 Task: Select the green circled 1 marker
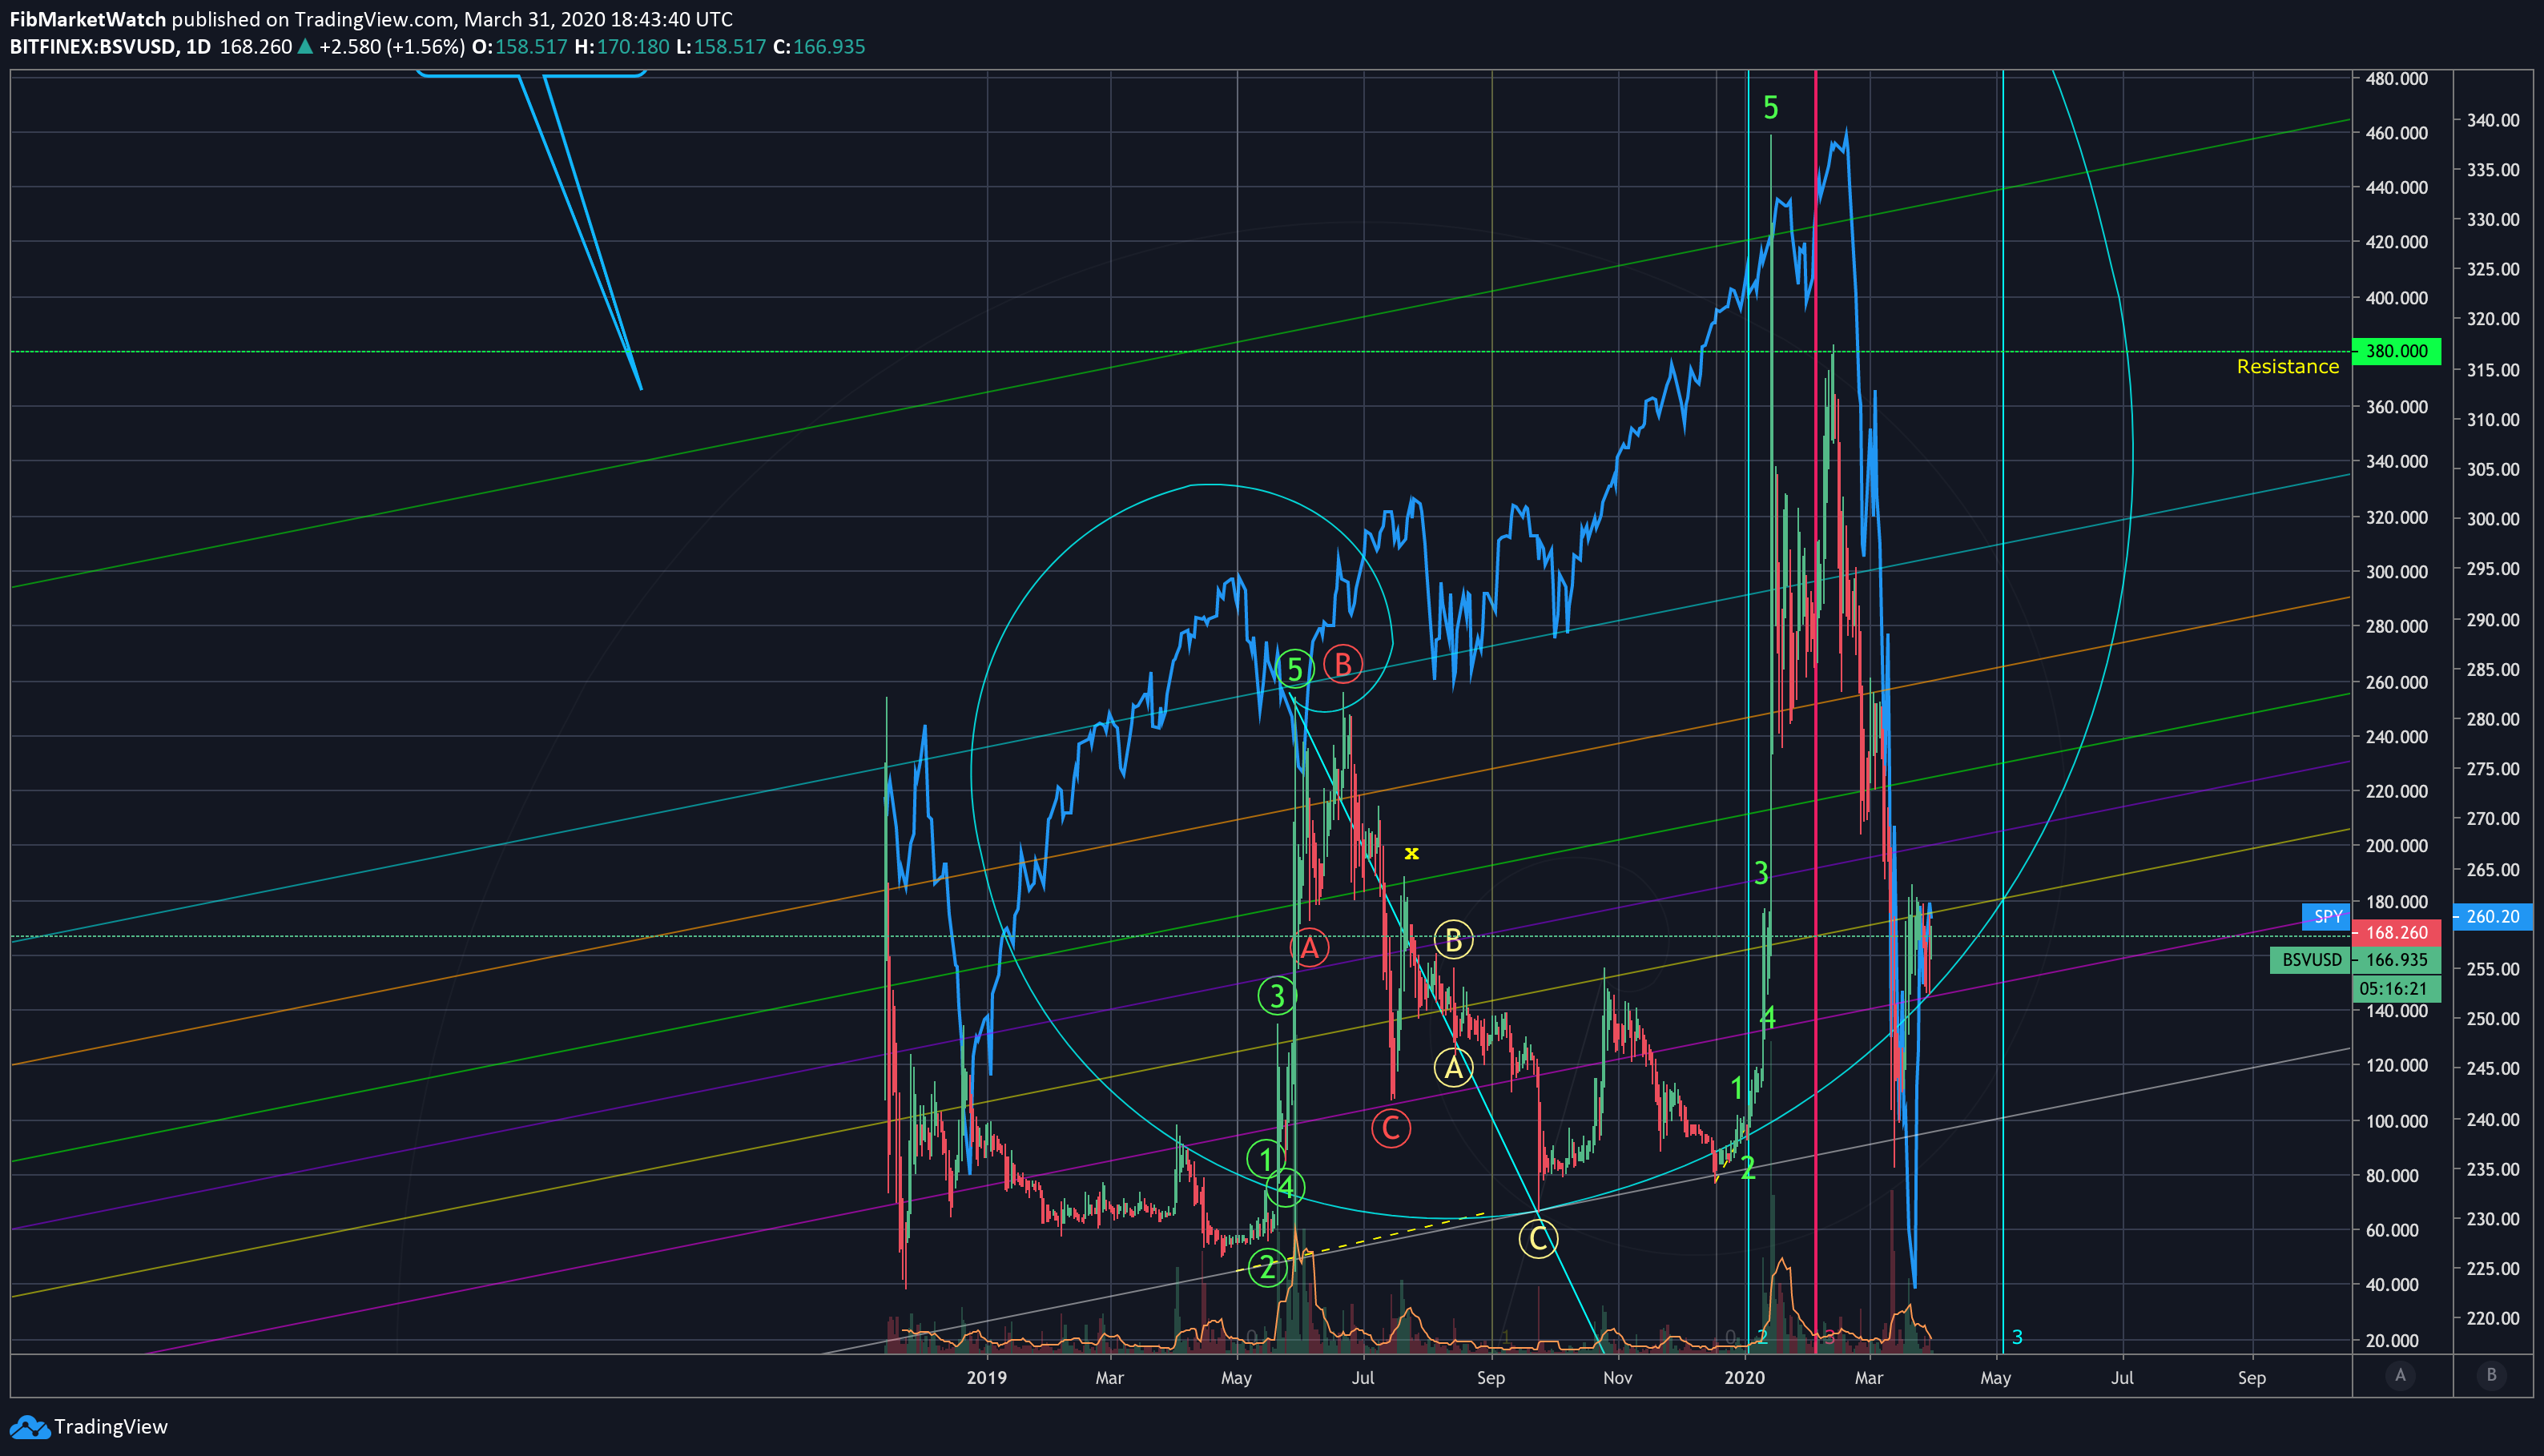tap(1266, 1160)
